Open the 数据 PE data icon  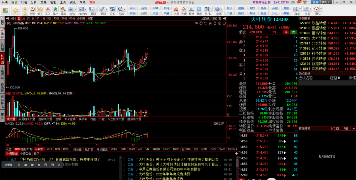[192, 9]
